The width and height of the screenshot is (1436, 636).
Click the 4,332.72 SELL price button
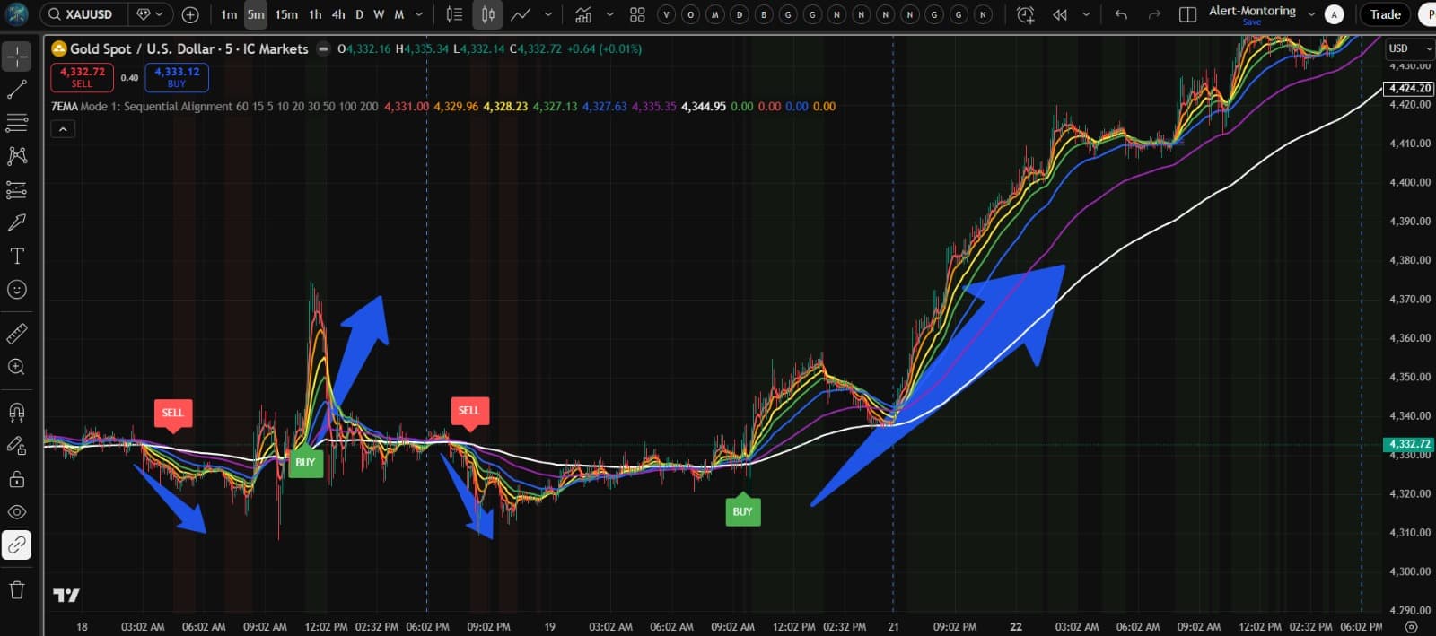pos(82,77)
